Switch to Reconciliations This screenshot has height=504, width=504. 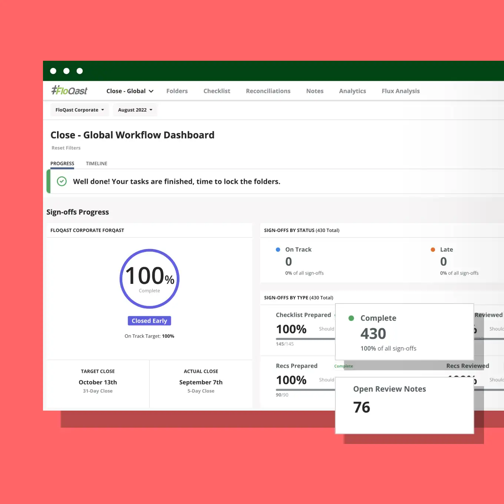[x=268, y=91]
